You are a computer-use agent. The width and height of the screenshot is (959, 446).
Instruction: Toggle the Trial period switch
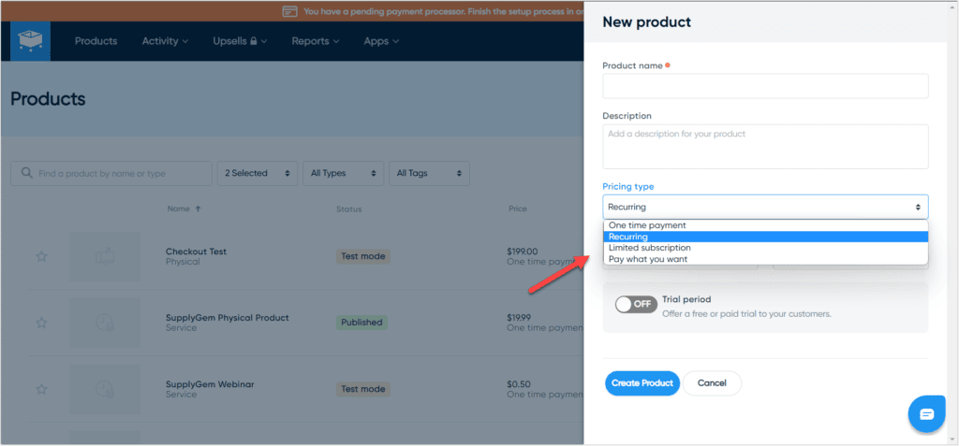[636, 304]
